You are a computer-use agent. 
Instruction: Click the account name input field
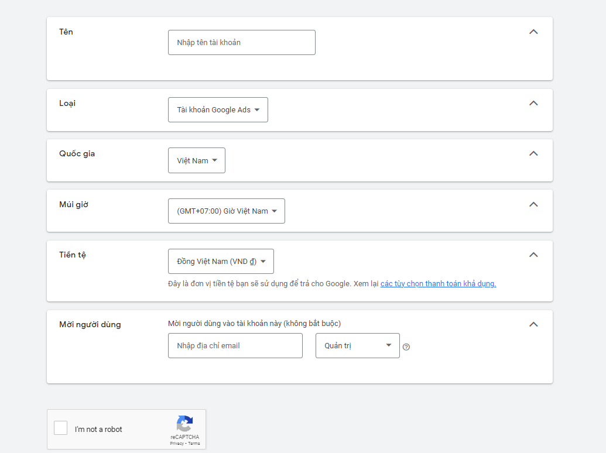point(242,43)
